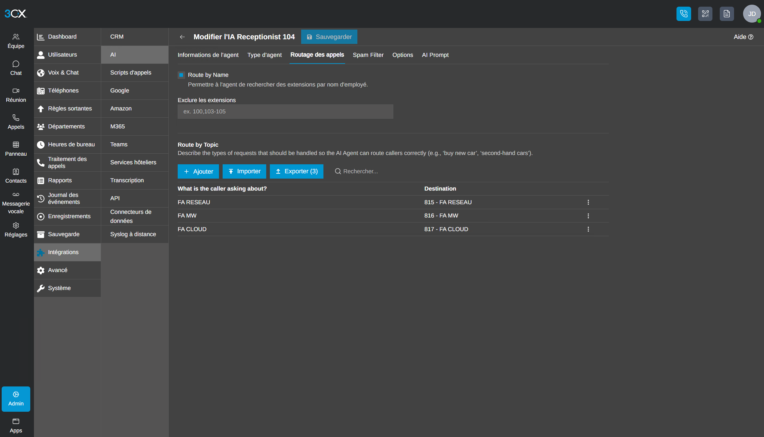The height and width of the screenshot is (437, 764).
Task: Open Réglages in left rail
Action: coord(16,230)
